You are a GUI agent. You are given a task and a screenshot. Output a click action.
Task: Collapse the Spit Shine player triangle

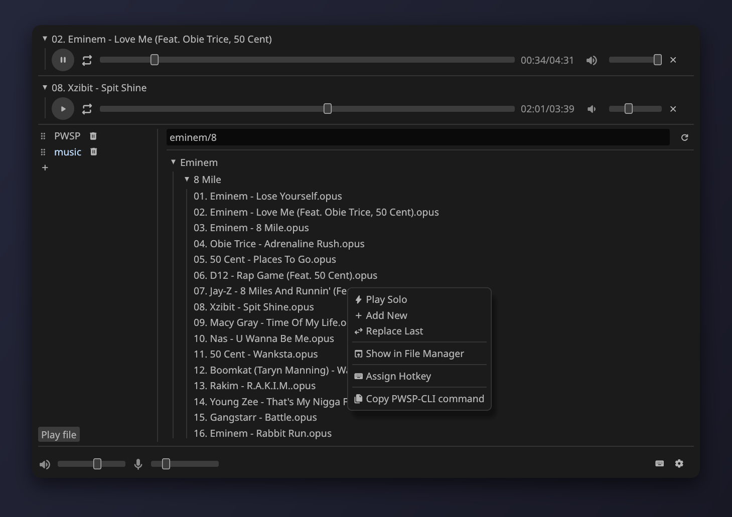45,87
